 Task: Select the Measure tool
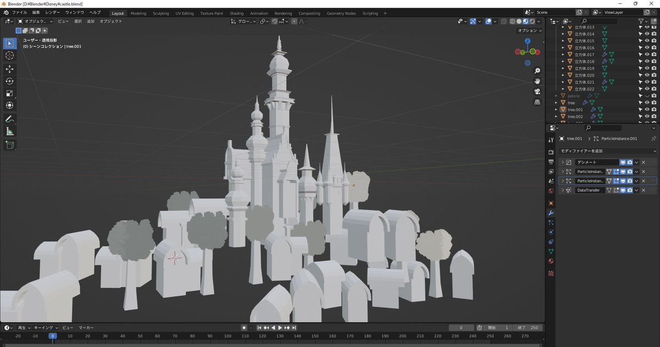point(9,131)
